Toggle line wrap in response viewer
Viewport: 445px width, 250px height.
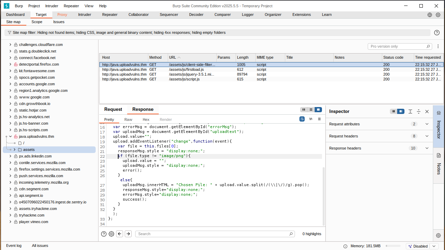[x=302, y=119]
